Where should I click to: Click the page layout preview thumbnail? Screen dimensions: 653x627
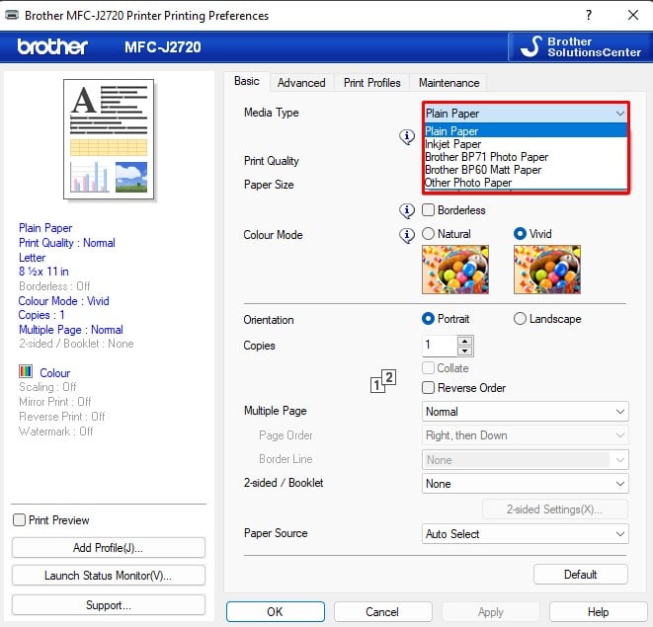[109, 139]
